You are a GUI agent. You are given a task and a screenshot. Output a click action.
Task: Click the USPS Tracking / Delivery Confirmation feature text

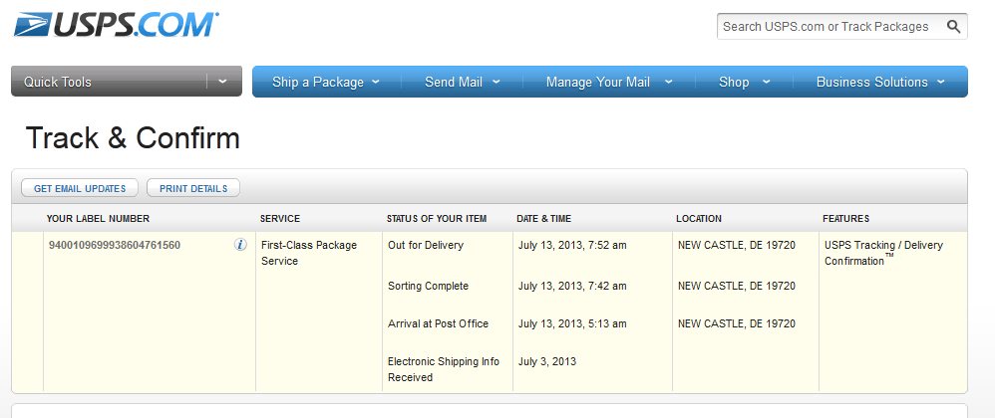click(x=883, y=253)
